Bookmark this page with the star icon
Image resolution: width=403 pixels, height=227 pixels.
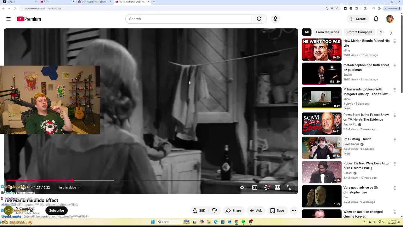coord(337,9)
